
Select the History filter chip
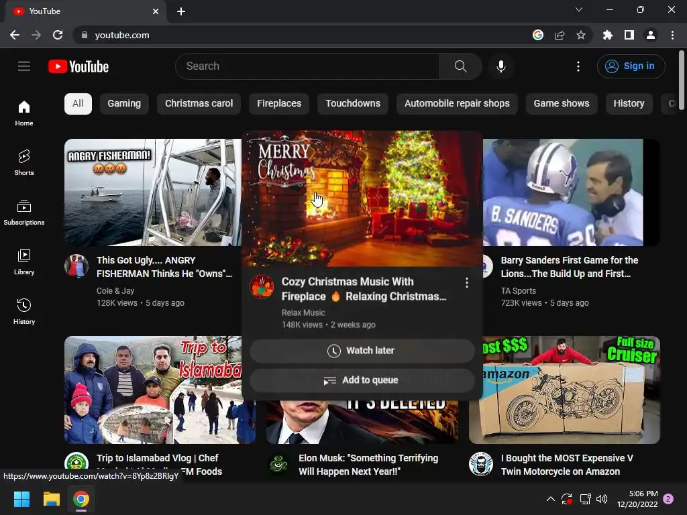click(629, 104)
